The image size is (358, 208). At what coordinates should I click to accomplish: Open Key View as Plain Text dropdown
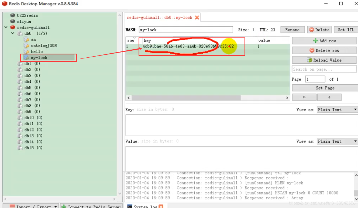click(x=337, y=109)
